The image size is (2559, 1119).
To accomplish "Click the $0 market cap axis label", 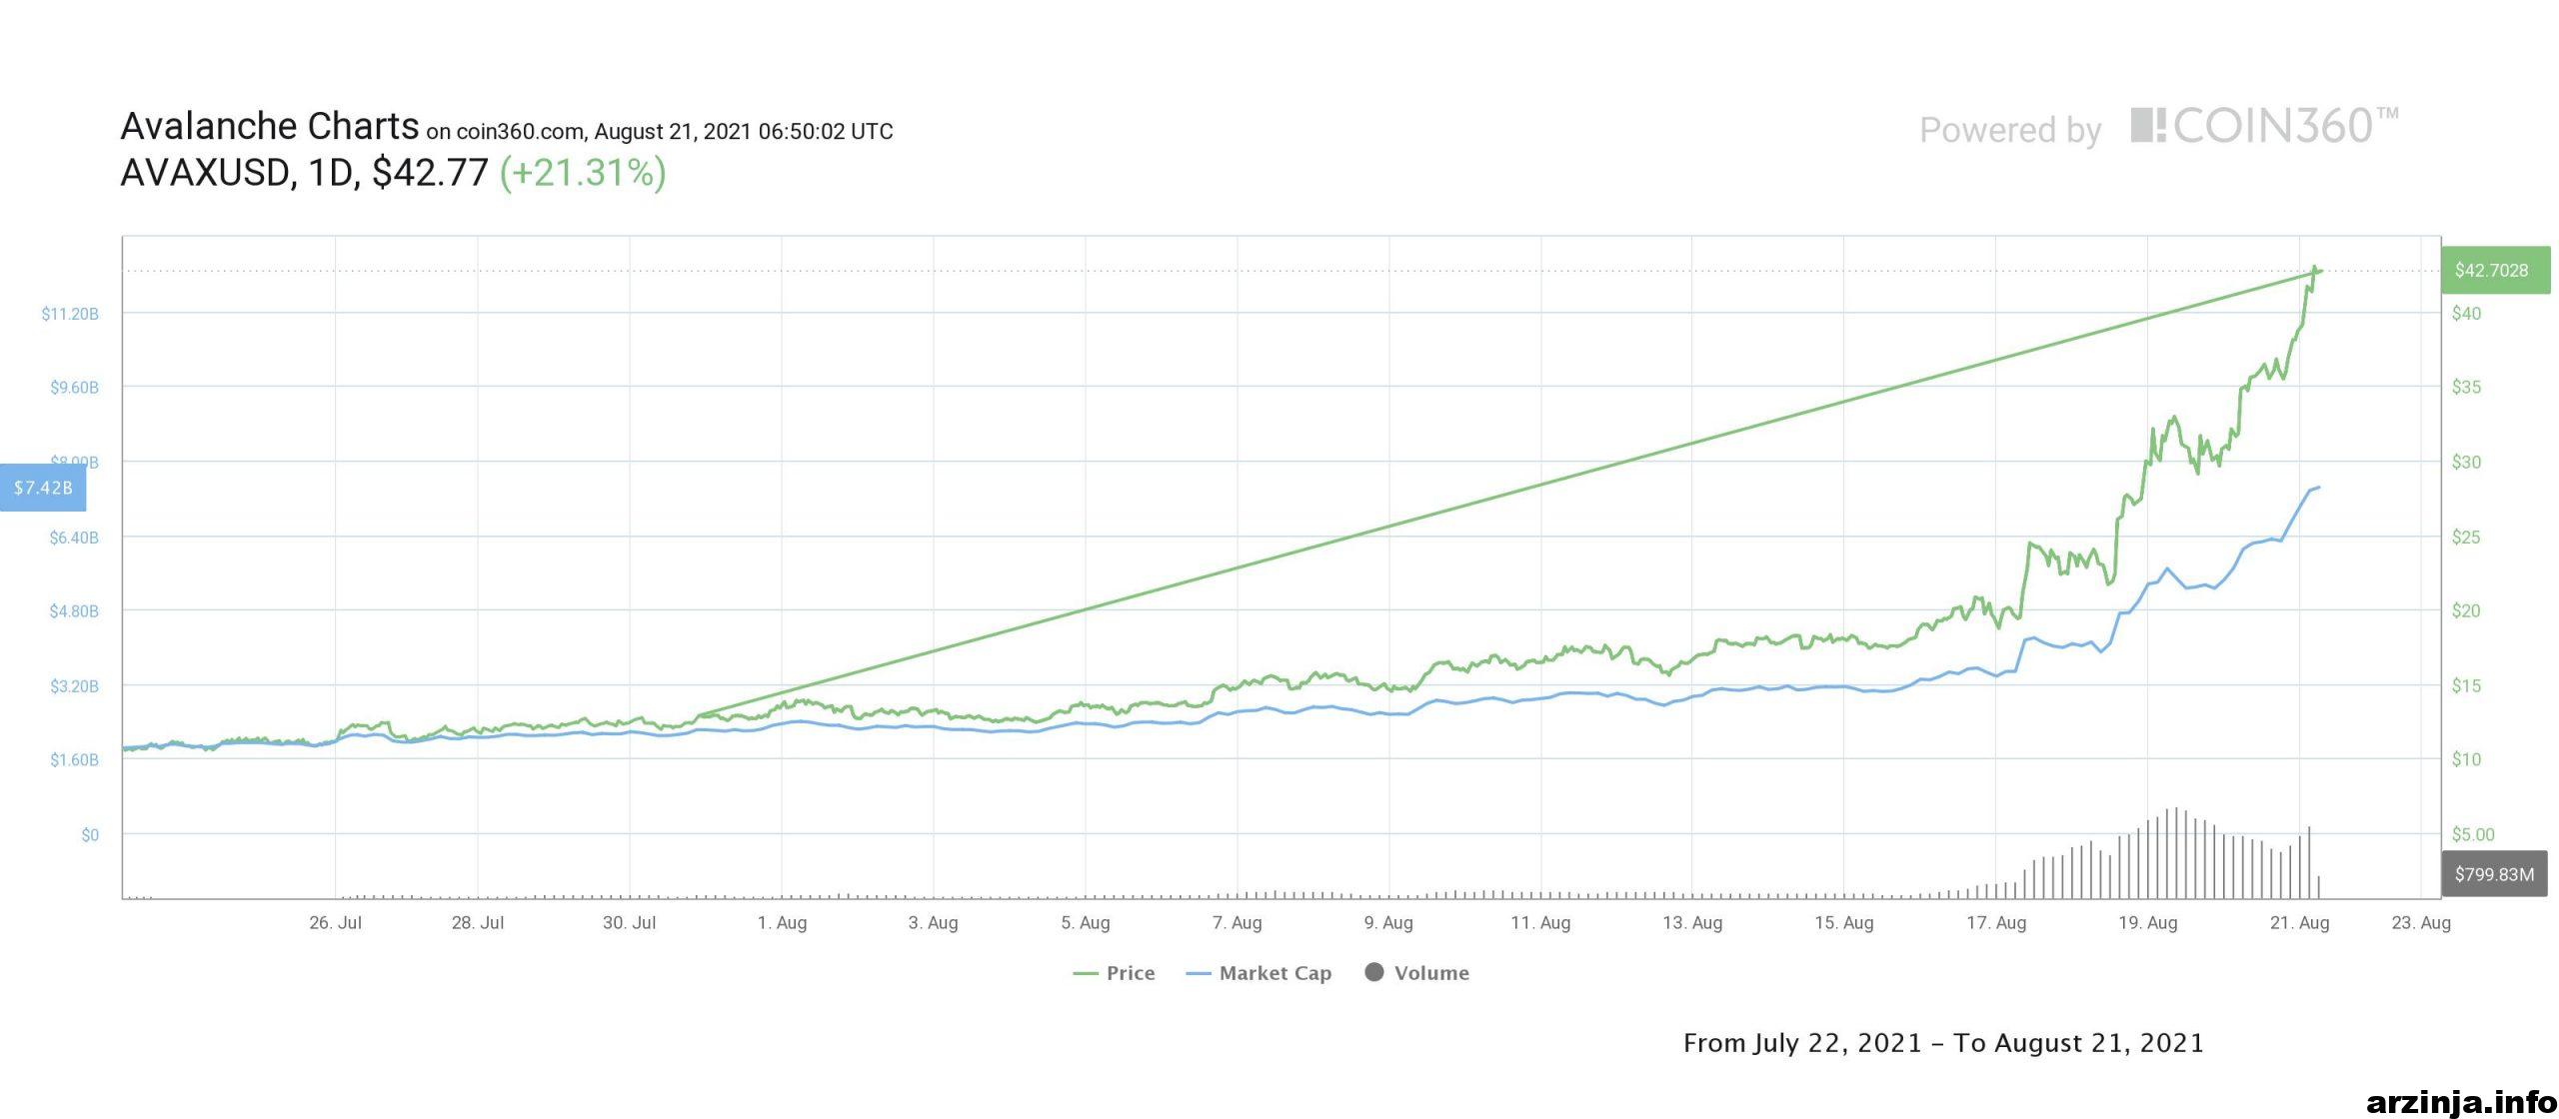I will tap(90, 835).
